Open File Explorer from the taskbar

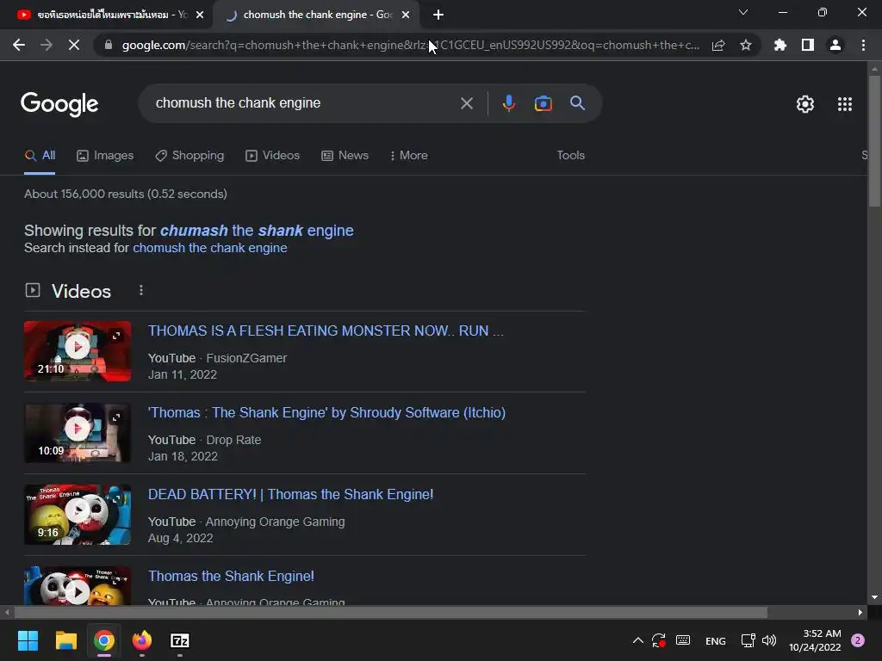point(65,640)
